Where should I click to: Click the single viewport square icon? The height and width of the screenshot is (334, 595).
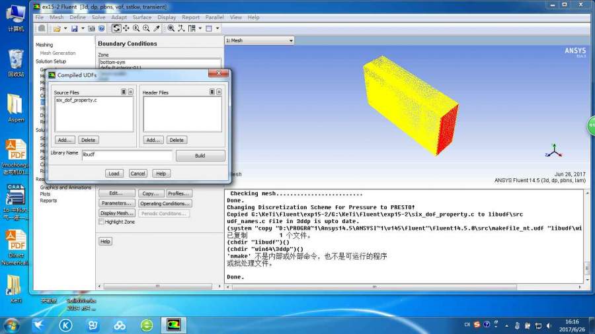pyautogui.click(x=209, y=28)
